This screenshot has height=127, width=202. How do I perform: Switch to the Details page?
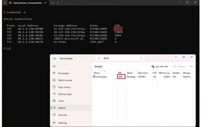pyautogui.click(x=62, y=108)
